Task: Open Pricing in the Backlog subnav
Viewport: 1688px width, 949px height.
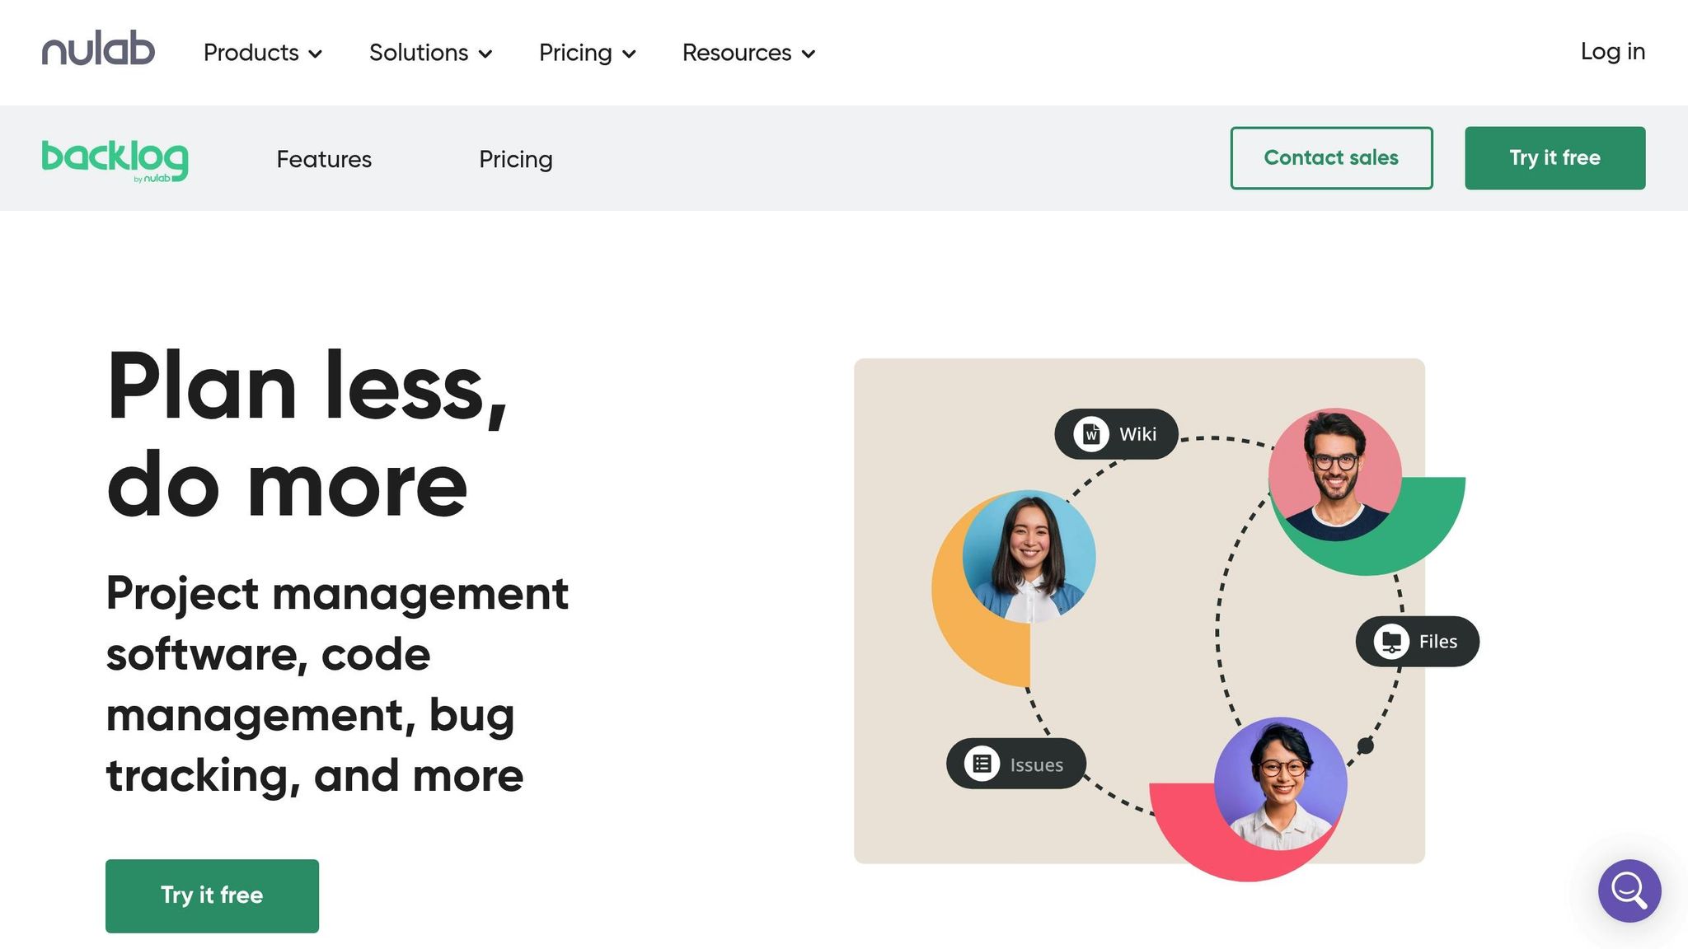Action: 515,159
